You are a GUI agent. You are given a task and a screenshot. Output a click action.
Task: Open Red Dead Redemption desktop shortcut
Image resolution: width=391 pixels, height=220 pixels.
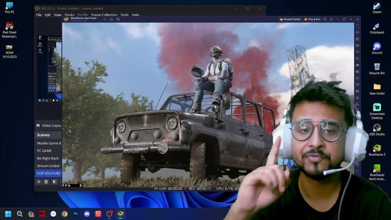(10, 30)
